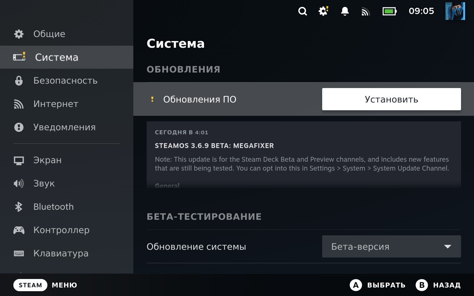The width and height of the screenshot is (474, 296).
Task: Select the Система settings section
Action: (67, 57)
